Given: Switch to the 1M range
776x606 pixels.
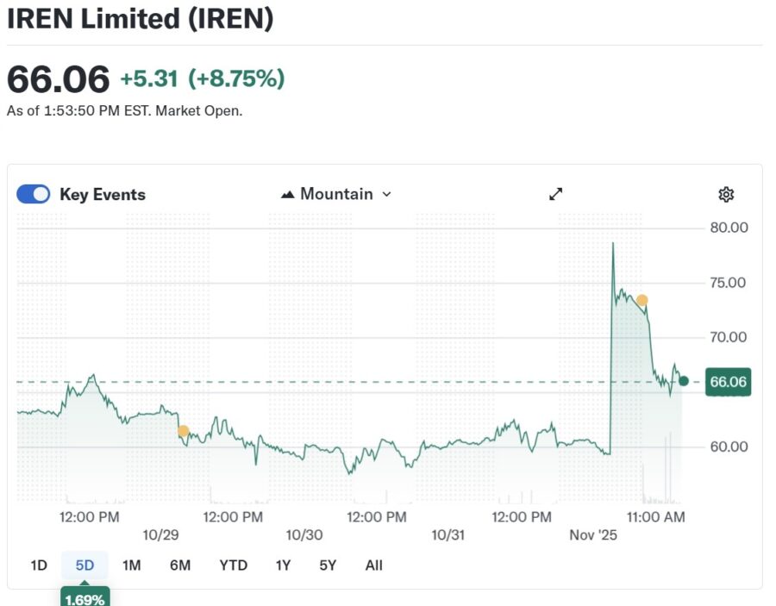Looking at the screenshot, I should (x=131, y=565).
